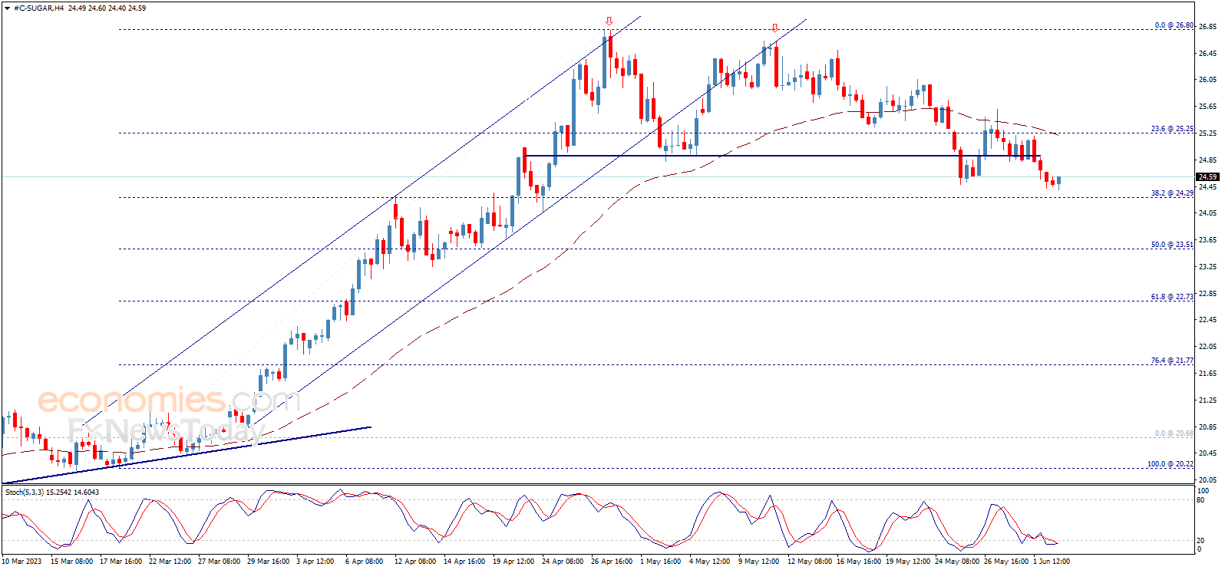This screenshot has height=570, width=1225.
Task: Click 21.65 on the price axis
Action: (x=1207, y=374)
